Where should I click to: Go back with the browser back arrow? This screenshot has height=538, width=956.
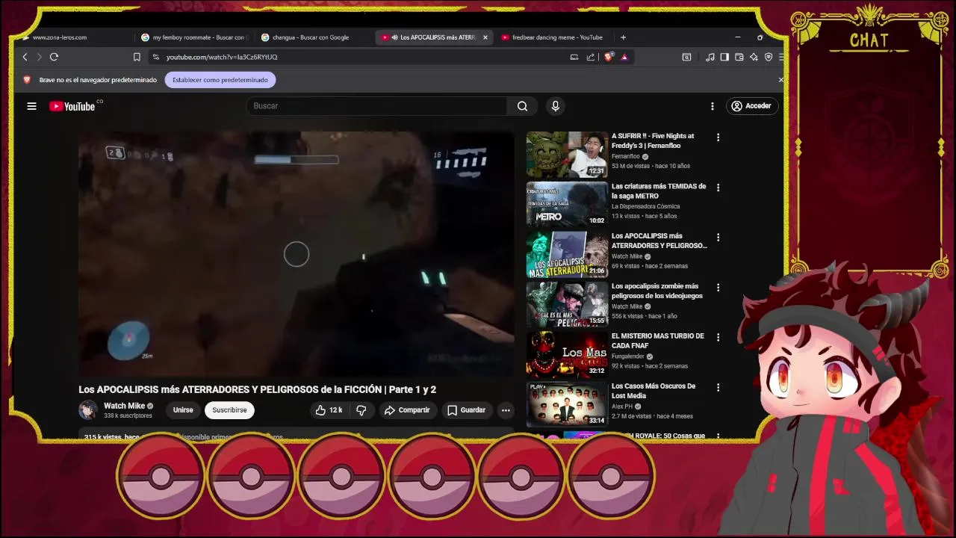[25, 57]
